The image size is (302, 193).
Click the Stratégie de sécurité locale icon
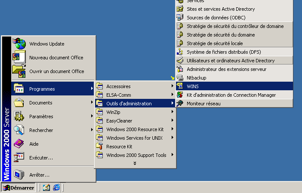point(180,43)
